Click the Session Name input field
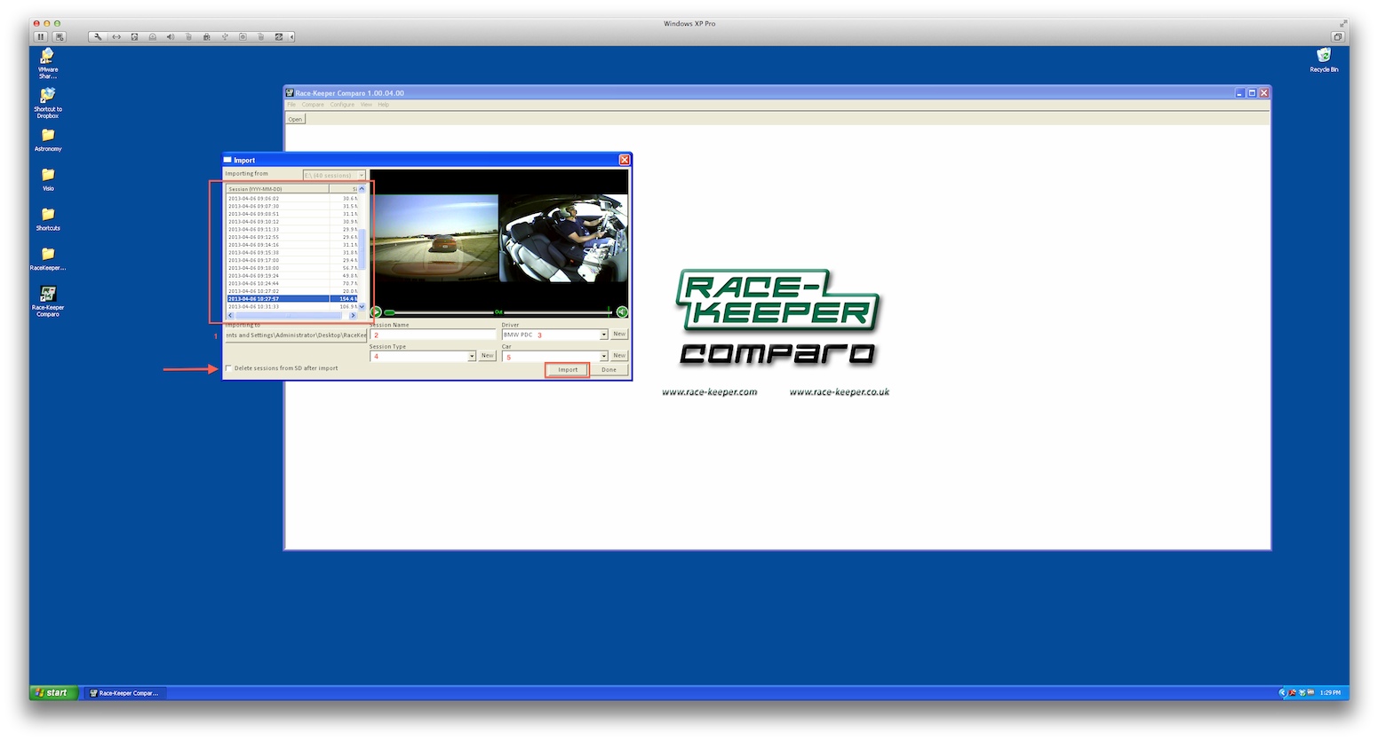Viewport: 1378px width, 741px height. (433, 335)
